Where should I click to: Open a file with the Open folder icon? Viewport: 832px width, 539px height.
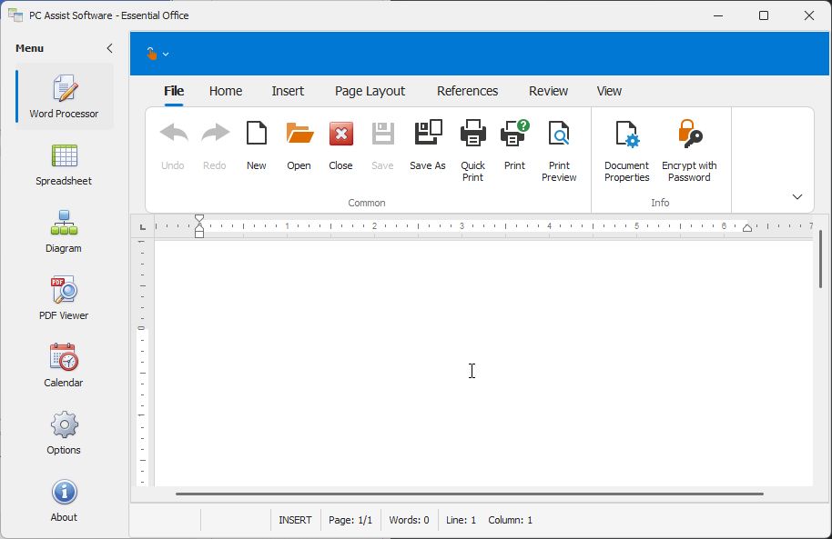click(299, 135)
